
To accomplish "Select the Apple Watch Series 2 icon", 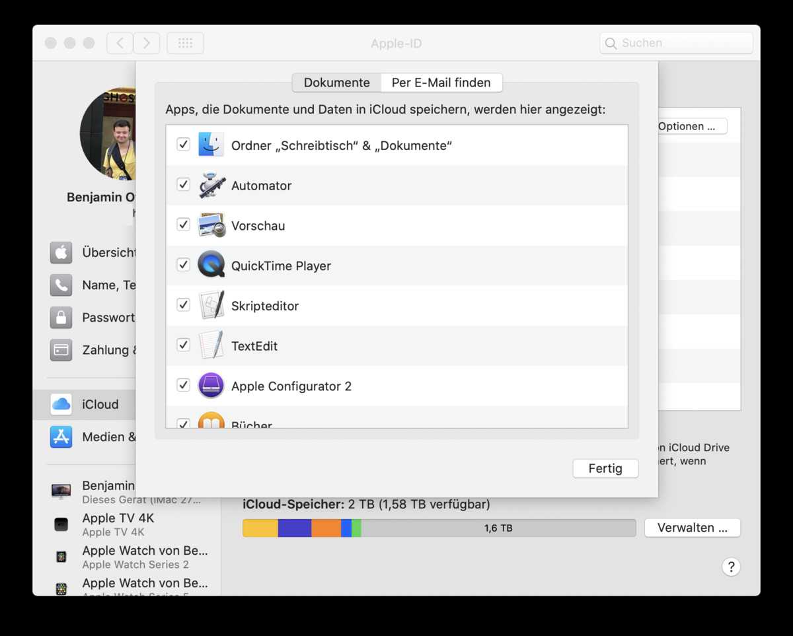I will [x=61, y=557].
